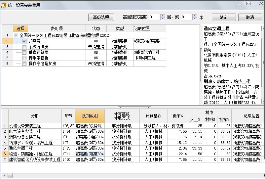265x179 pixels.
Task: Click the 材料% column header
Action: tap(210, 119)
